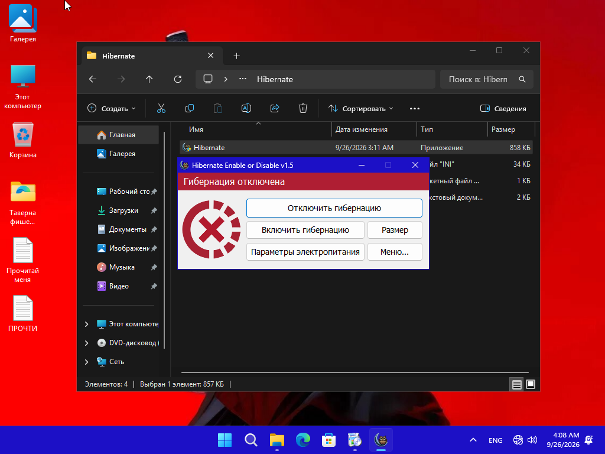Viewport: 605px width, 454px height.
Task: Click the Copy icon in Explorer toolbar
Action: (190, 109)
